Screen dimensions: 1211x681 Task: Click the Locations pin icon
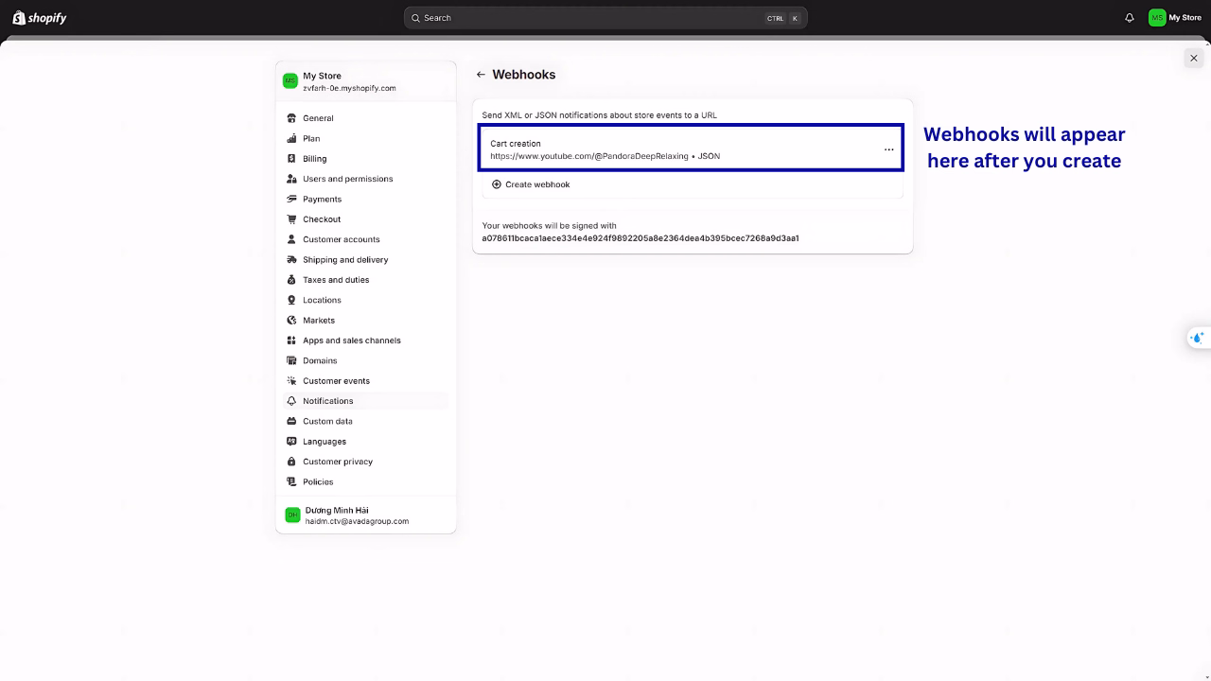point(291,300)
